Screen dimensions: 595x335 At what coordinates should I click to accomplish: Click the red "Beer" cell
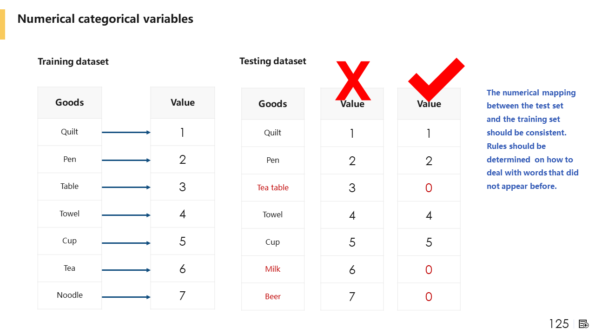coord(273,296)
